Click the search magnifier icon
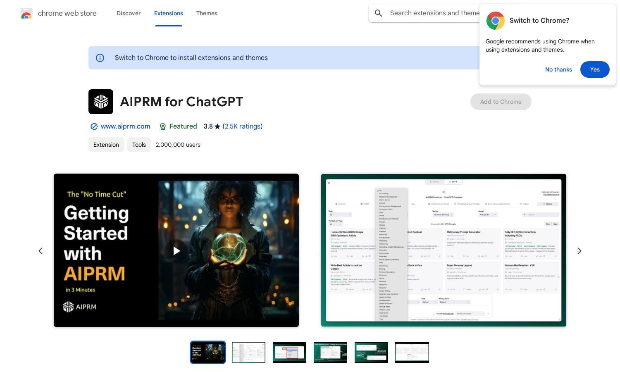620x372 pixels. pyautogui.click(x=378, y=13)
